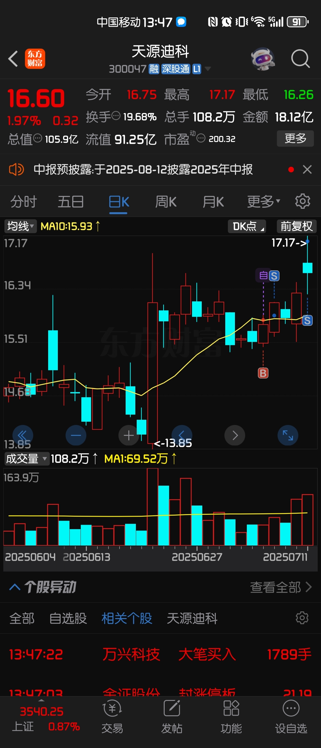The width and height of the screenshot is (321, 748).
Task: Tap MA1:69.52万 volume label
Action: pyautogui.click(x=136, y=459)
